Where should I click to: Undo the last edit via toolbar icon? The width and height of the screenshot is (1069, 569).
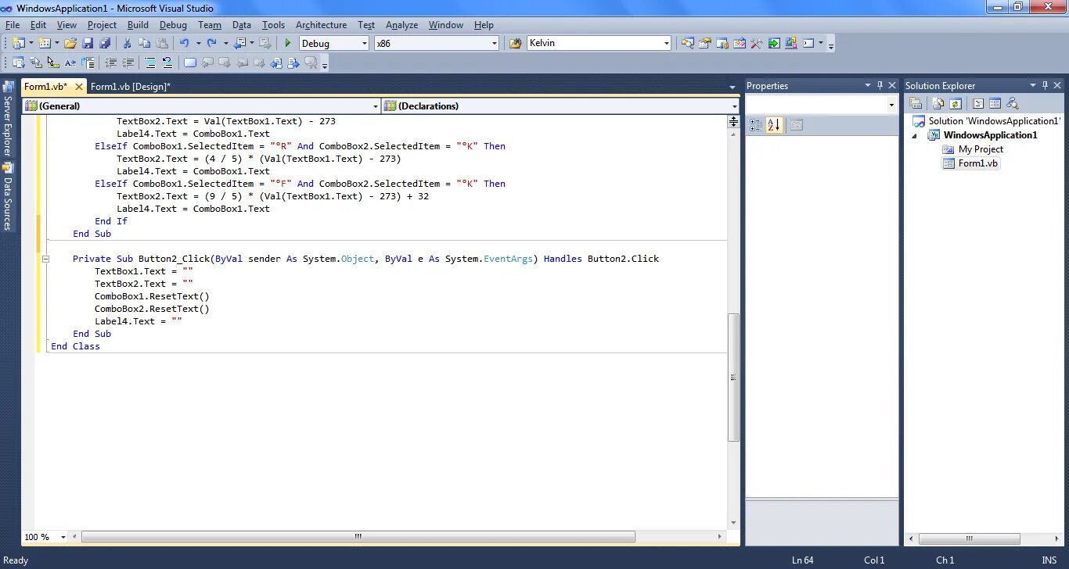(184, 43)
